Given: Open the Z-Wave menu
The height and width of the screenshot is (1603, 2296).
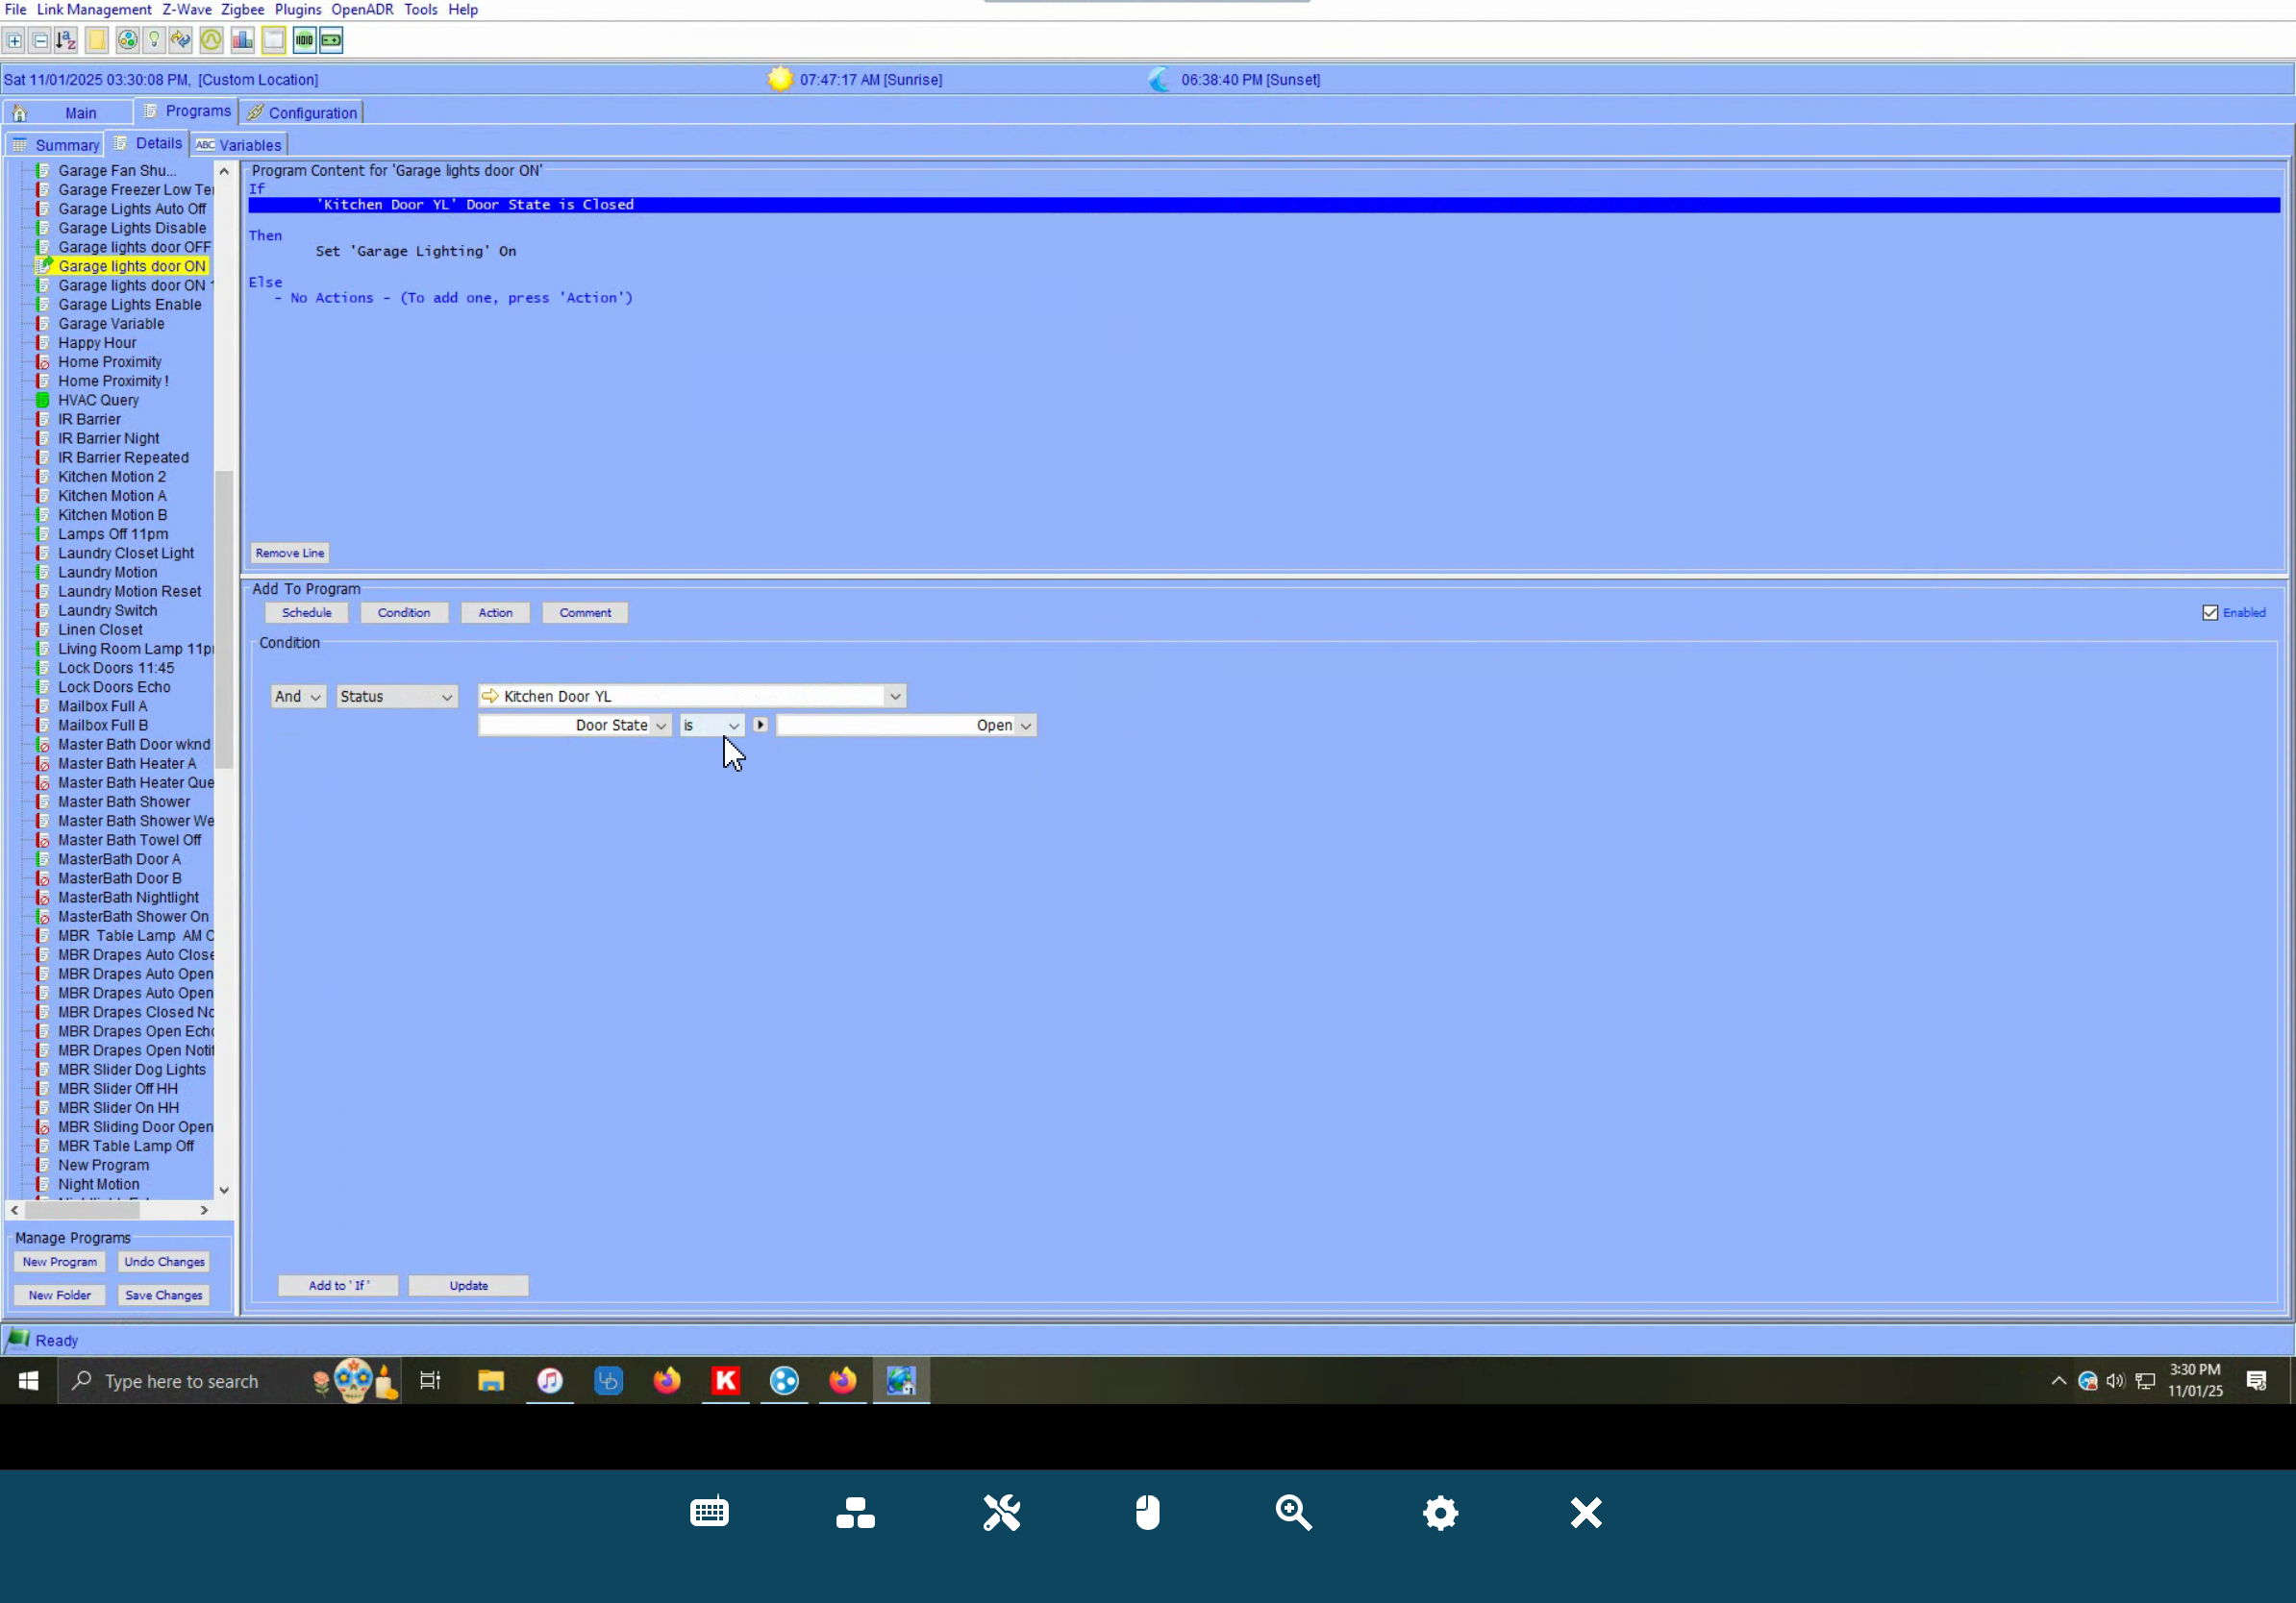Looking at the screenshot, I should 187,9.
